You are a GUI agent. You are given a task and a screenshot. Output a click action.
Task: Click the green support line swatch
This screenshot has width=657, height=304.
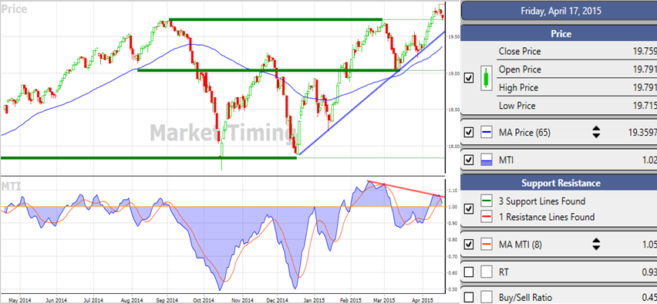[487, 201]
